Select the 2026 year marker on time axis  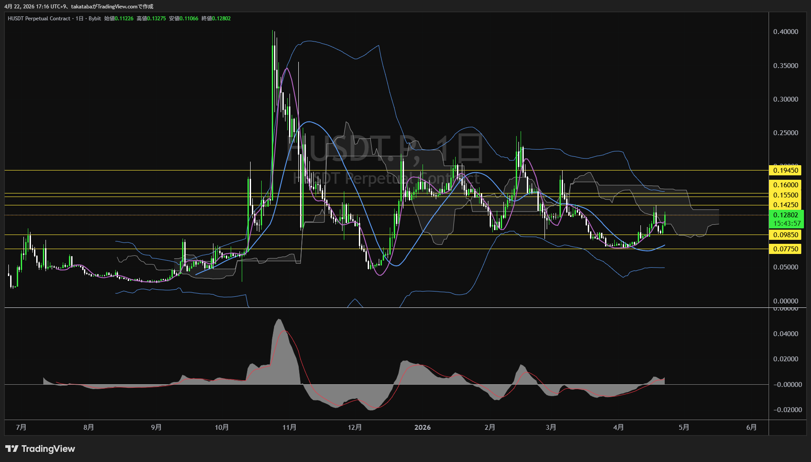(x=422, y=427)
